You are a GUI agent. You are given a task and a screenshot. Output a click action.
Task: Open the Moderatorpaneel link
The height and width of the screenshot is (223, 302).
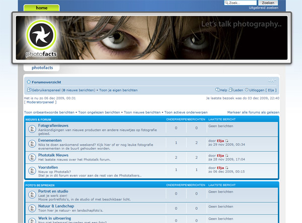40,102
